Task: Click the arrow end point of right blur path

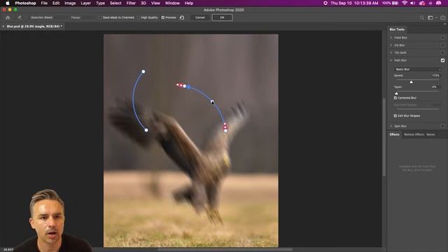Action: [185, 86]
